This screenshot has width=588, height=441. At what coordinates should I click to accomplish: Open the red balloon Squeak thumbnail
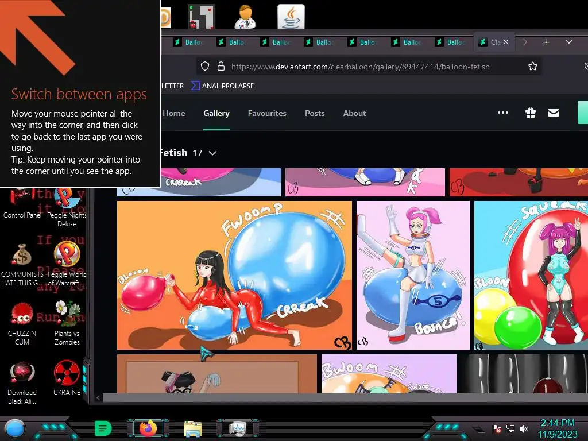click(531, 275)
